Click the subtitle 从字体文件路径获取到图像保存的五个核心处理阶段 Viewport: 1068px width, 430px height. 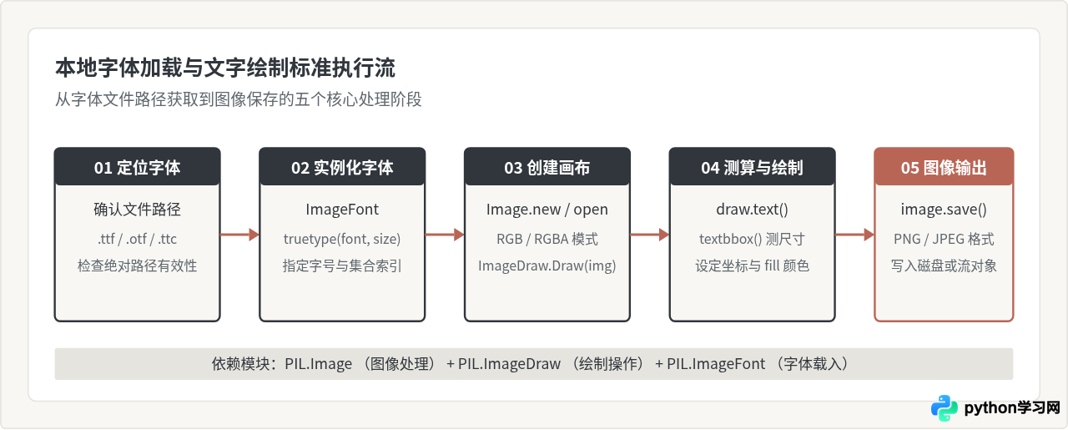[239, 99]
